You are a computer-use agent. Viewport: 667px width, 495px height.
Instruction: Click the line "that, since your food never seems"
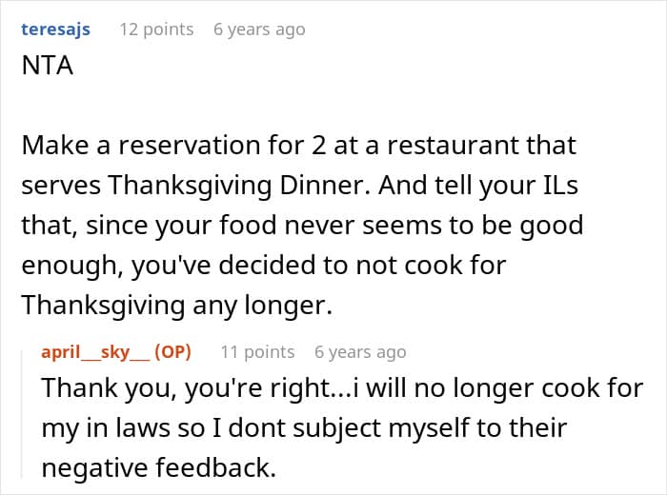coord(301,227)
